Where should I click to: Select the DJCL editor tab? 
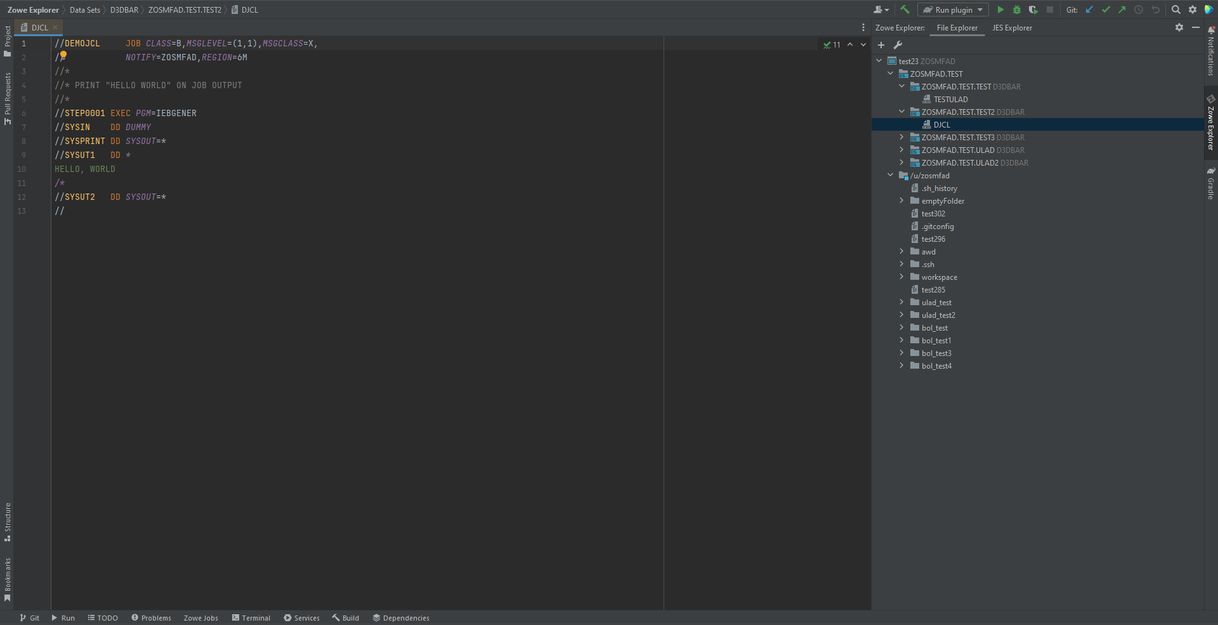[x=39, y=27]
